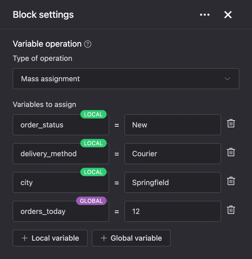
Task: Edit the value field containing Springfield
Action: (x=173, y=182)
